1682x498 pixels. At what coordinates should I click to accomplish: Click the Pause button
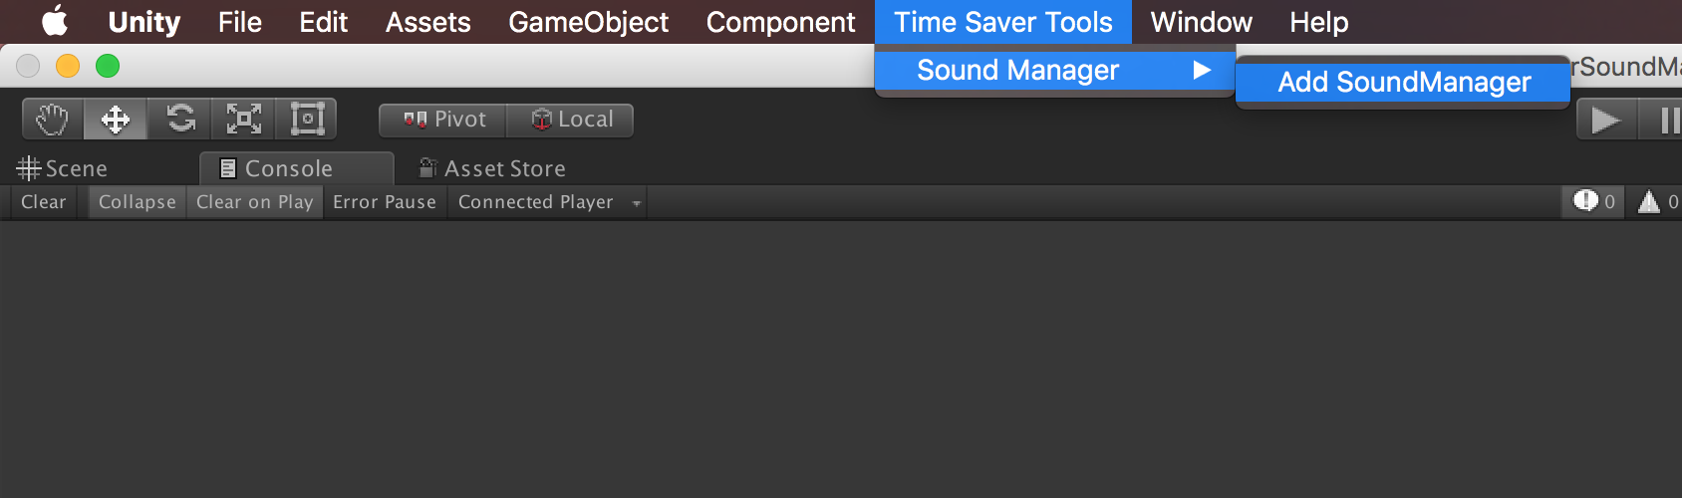click(1666, 121)
